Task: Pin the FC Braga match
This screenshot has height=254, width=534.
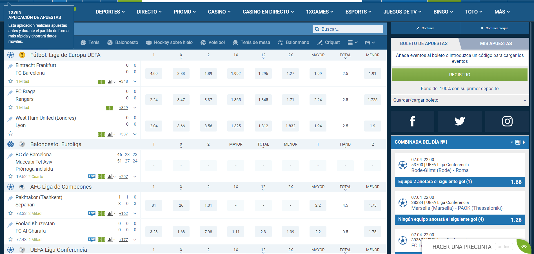Action: (10, 93)
